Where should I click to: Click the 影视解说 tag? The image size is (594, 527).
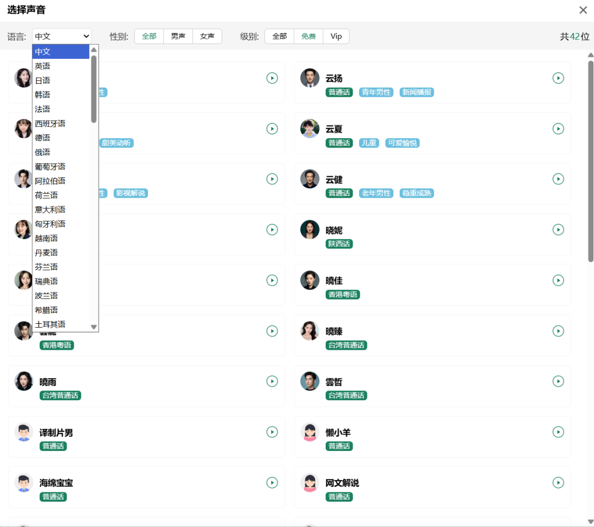130,193
